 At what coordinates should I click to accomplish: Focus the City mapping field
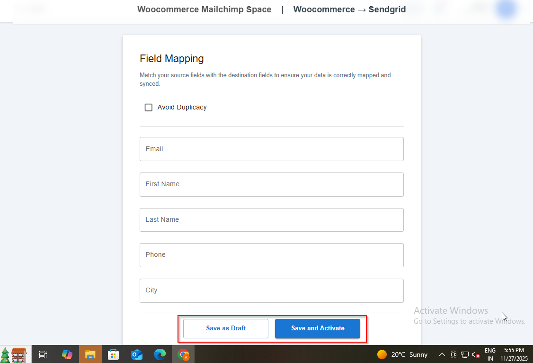[x=271, y=290]
